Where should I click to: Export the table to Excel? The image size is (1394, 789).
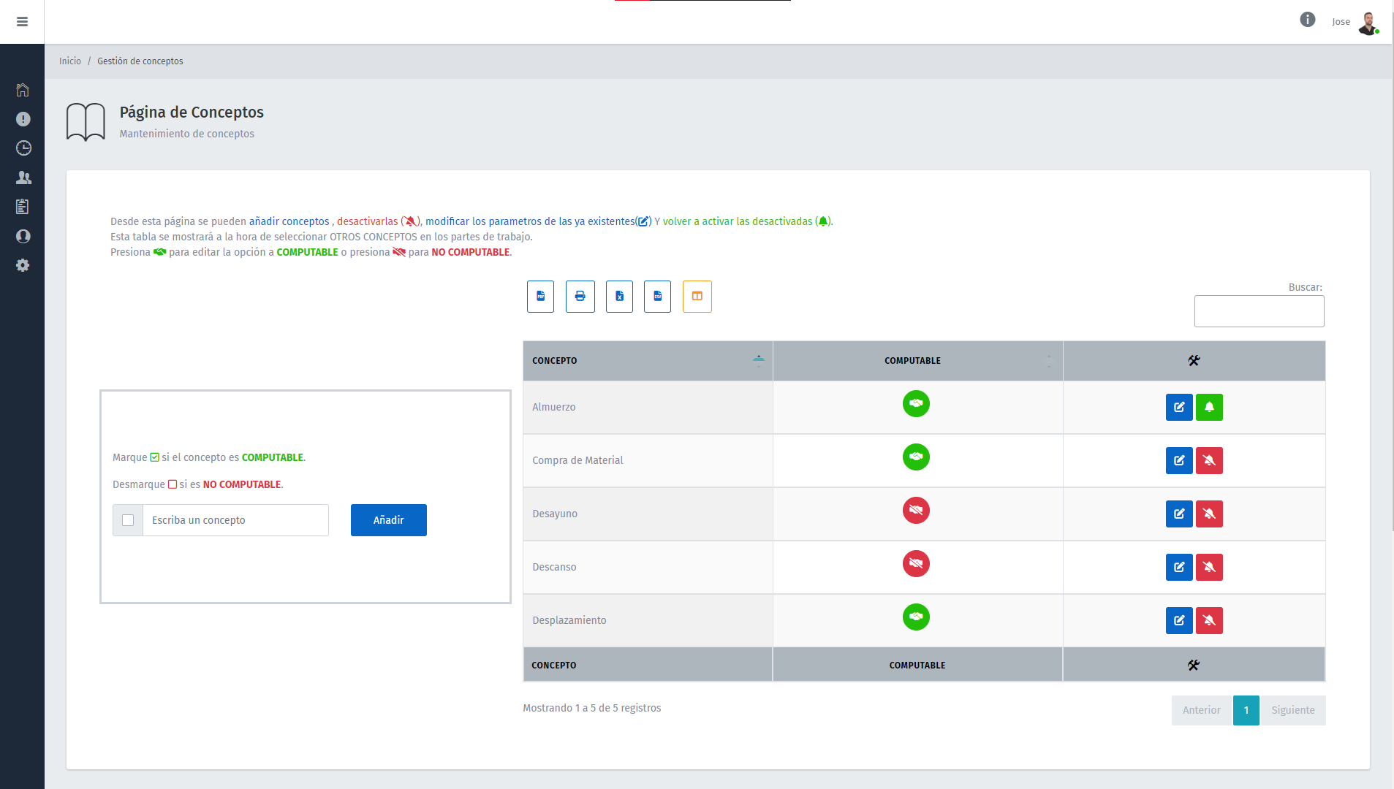[x=619, y=297]
